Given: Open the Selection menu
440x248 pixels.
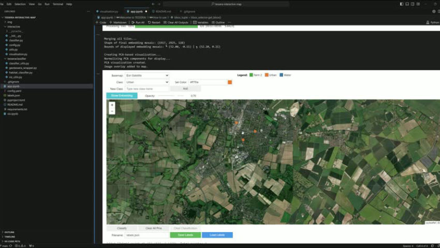Looking at the screenshot, I should [20, 4].
